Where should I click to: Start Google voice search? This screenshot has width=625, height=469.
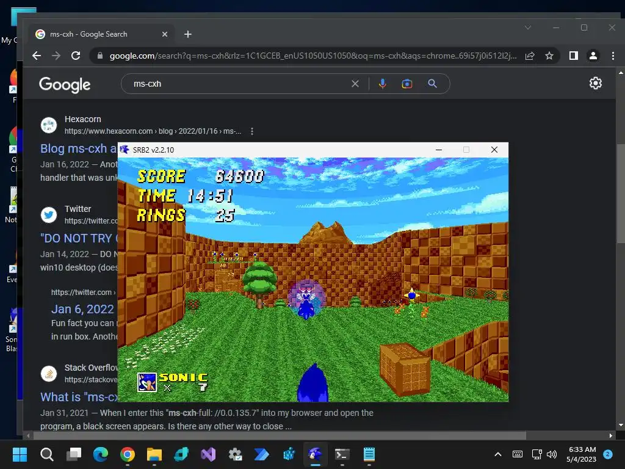click(x=382, y=84)
